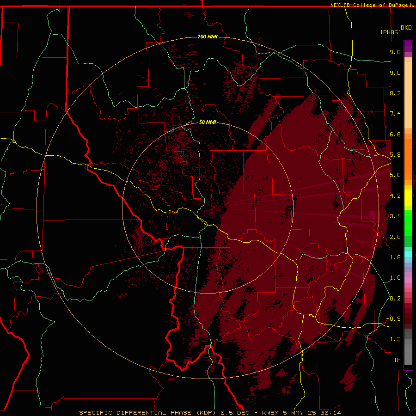Click the 5 MAY 25 08:14 timestamp
Screen dimensions: 416x416
(x=312, y=413)
